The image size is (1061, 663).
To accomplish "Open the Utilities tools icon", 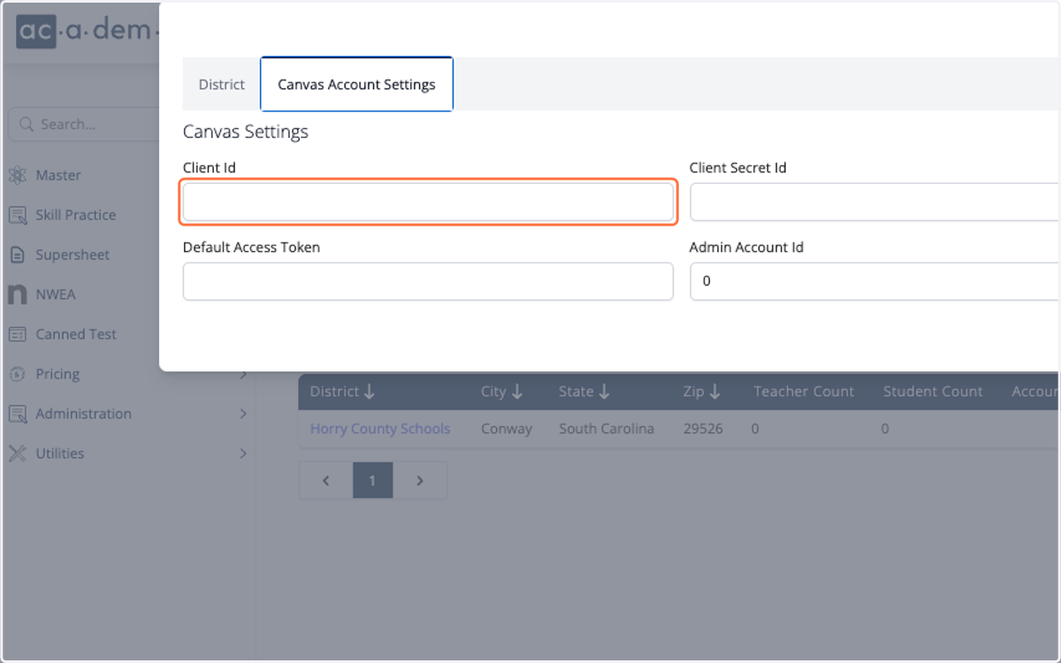I will tap(18, 453).
